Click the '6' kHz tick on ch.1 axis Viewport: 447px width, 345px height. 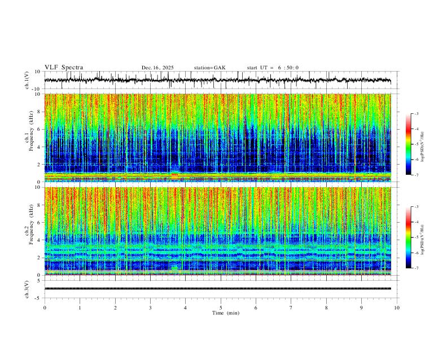[40, 129]
